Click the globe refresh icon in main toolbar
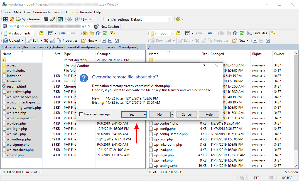Viewport: 299px width, 181px height. pyautogui.click(x=178, y=19)
